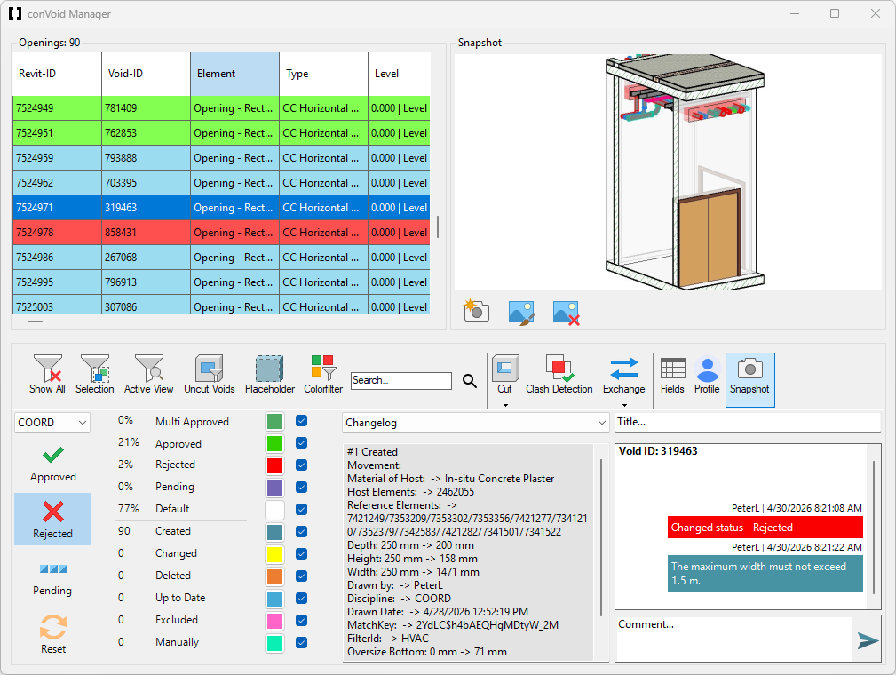Set status to Approved with green check

click(x=52, y=464)
